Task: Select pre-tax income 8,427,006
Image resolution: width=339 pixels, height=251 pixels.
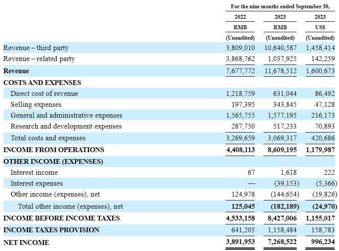Action: pyautogui.click(x=282, y=218)
